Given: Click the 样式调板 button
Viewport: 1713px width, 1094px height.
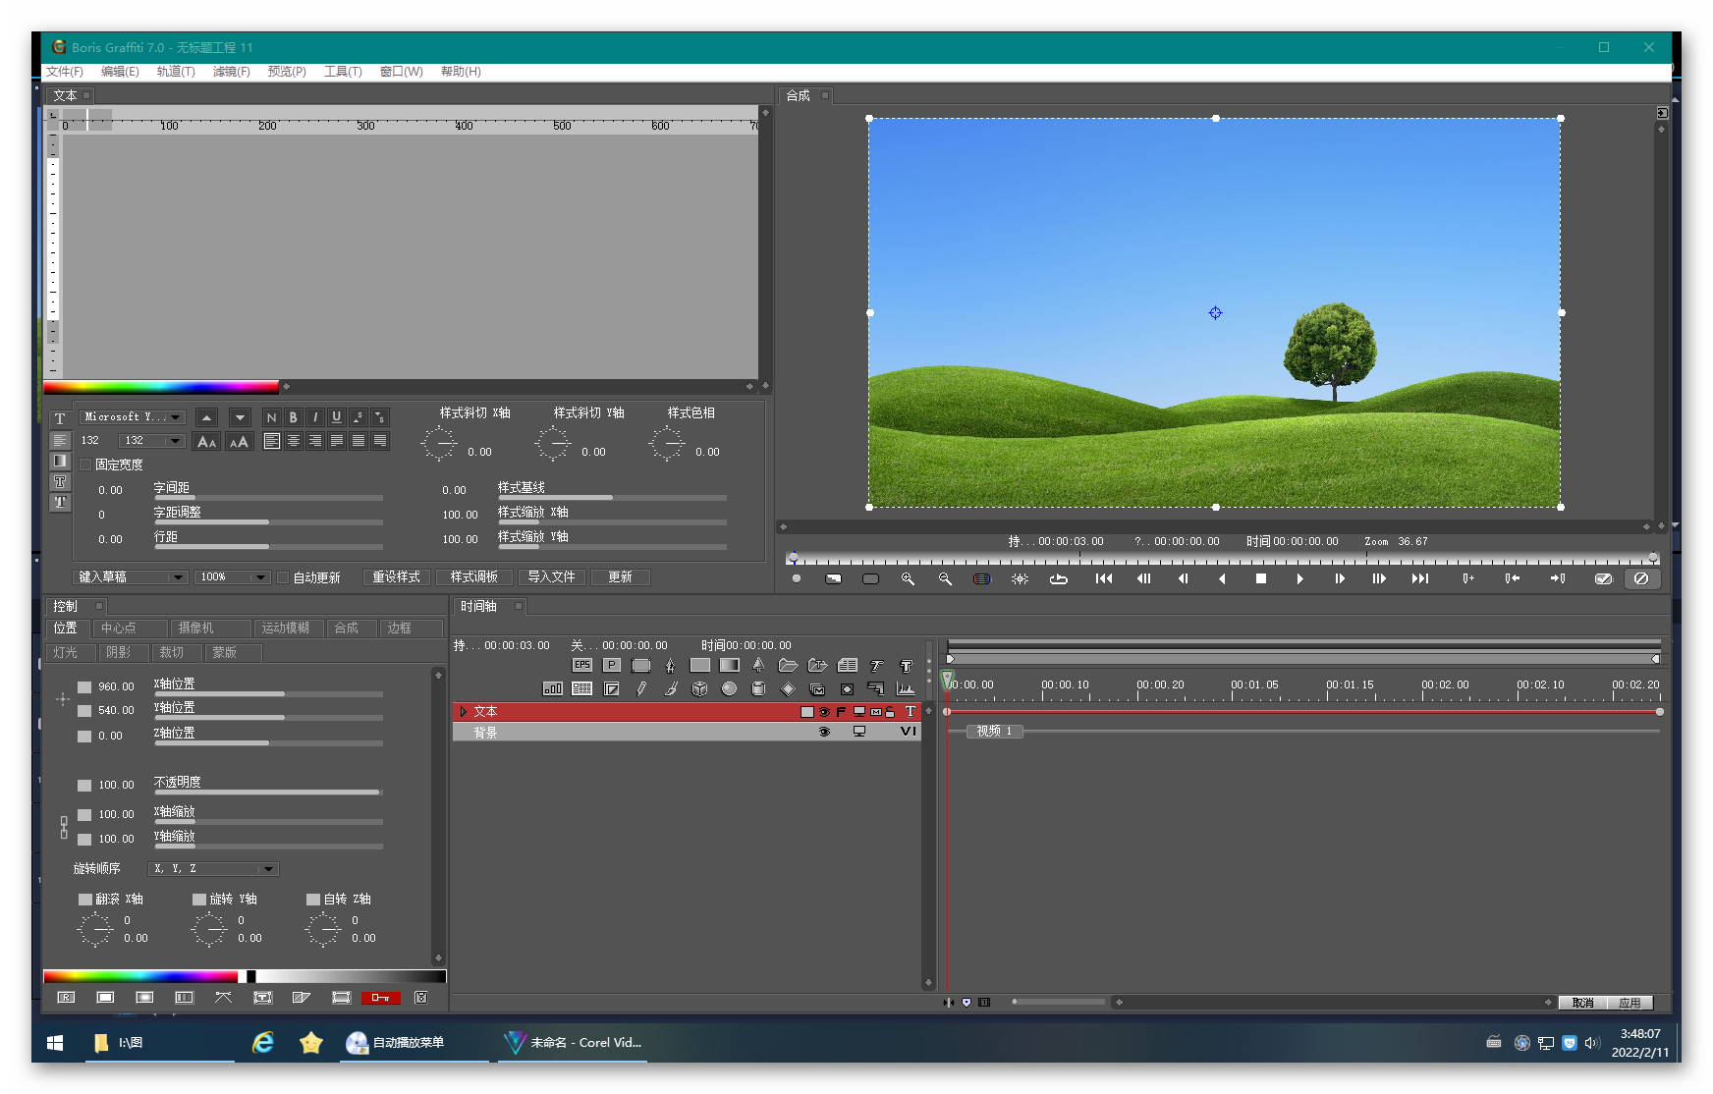Looking at the screenshot, I should (474, 577).
